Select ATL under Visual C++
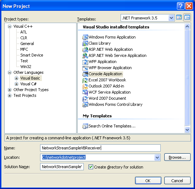The height and width of the screenshot is (189, 195). point(23,32)
